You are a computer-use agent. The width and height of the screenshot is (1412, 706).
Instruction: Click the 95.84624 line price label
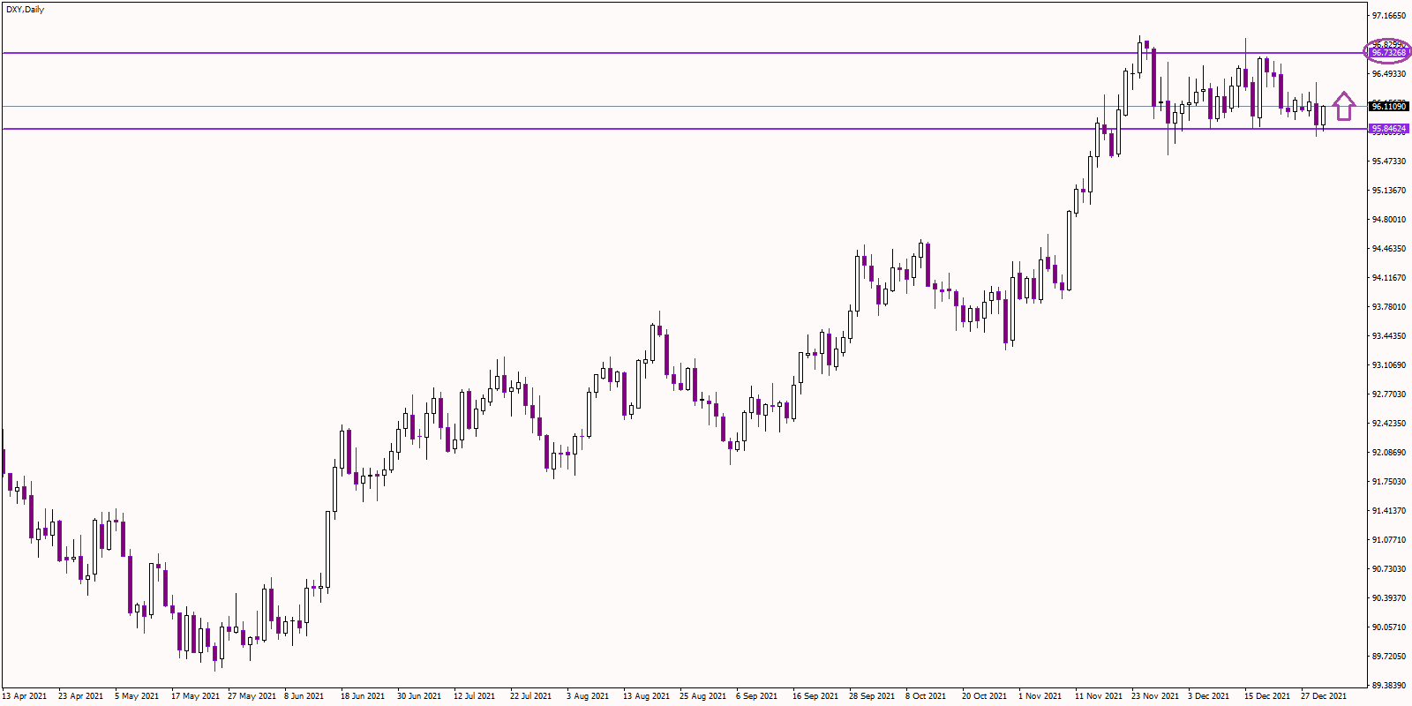(x=1388, y=129)
